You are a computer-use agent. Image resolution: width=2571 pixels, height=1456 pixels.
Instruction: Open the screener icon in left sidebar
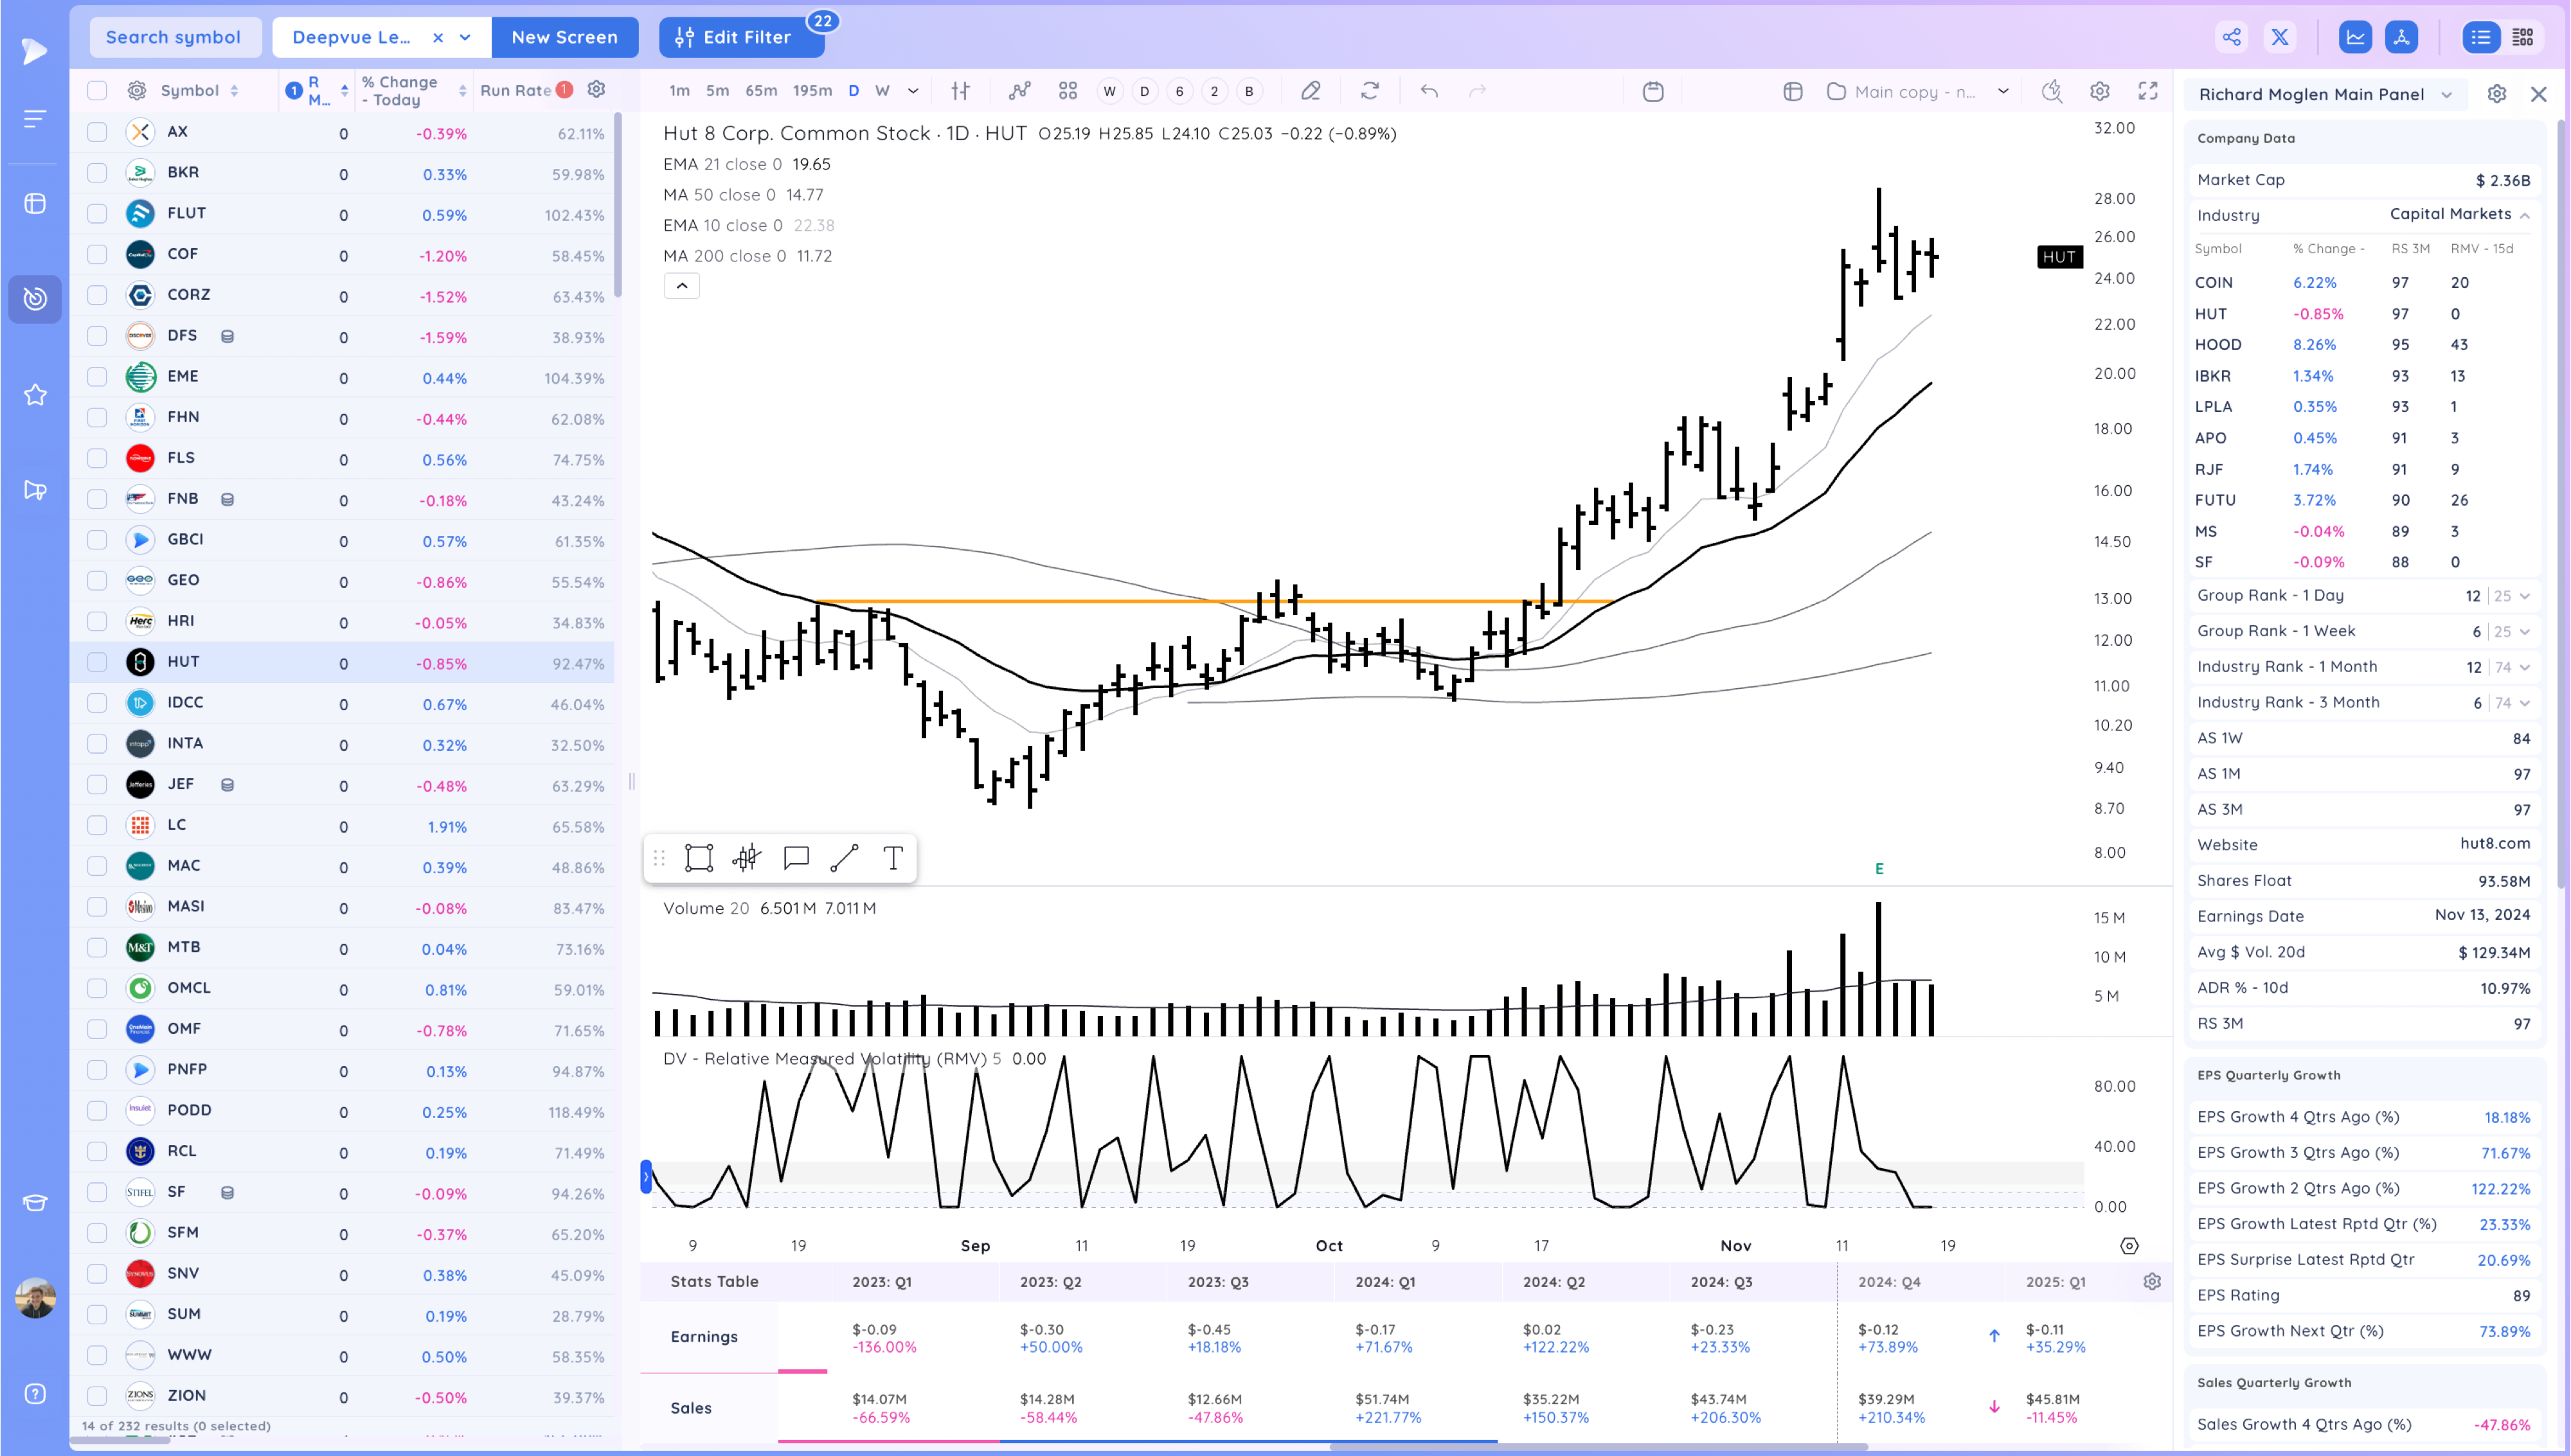point(35,299)
